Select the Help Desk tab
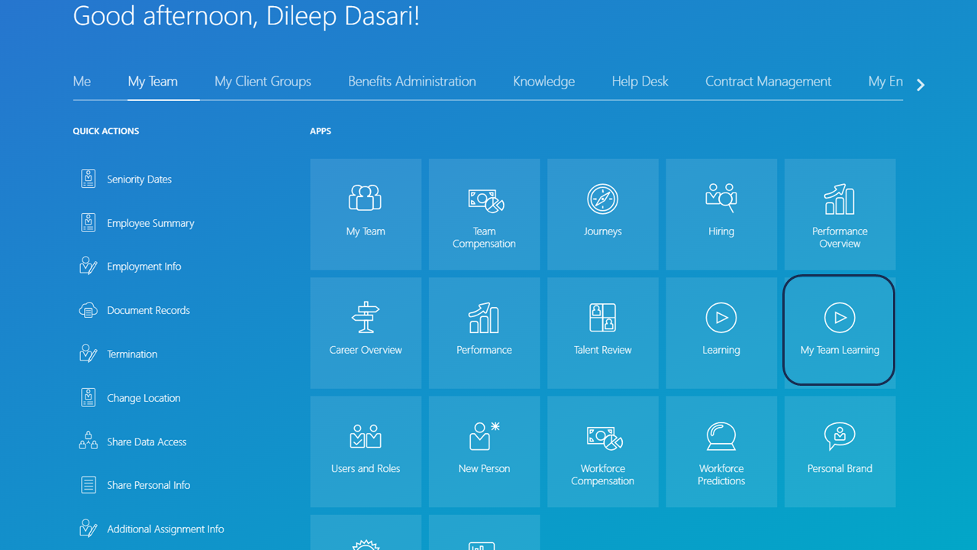This screenshot has width=977, height=550. (640, 82)
